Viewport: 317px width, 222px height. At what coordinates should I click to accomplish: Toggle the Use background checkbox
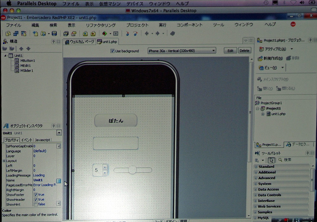pyautogui.click(x=113, y=51)
